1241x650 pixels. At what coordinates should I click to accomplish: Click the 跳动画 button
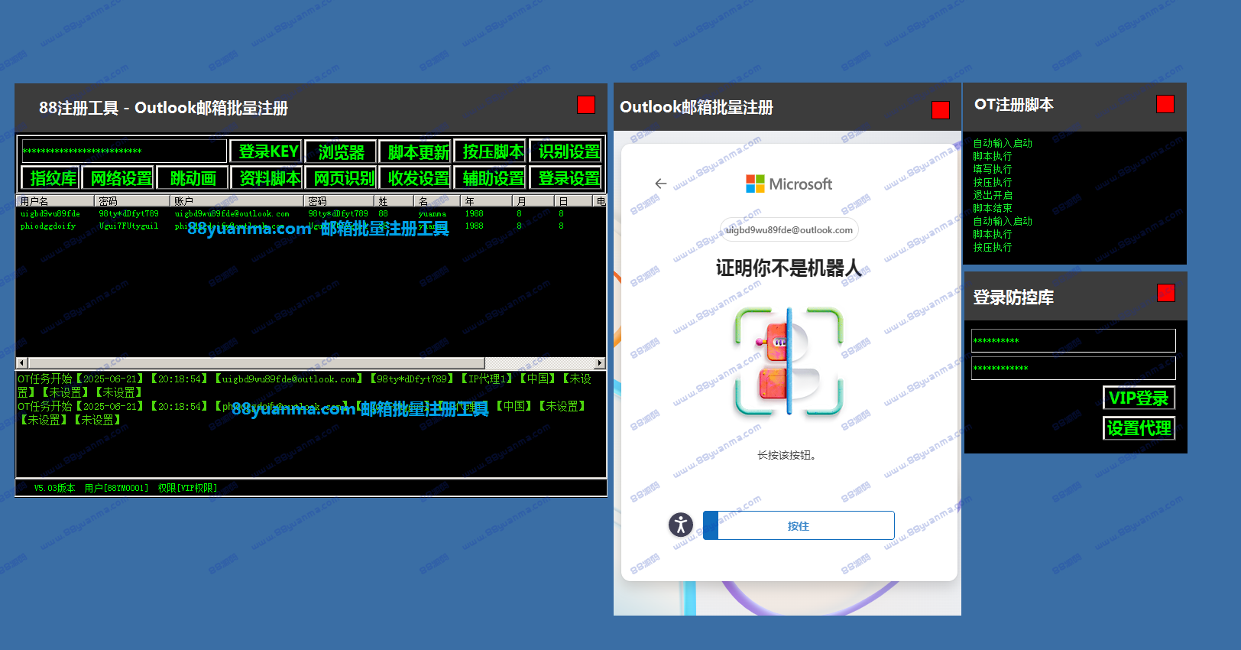pyautogui.click(x=193, y=178)
